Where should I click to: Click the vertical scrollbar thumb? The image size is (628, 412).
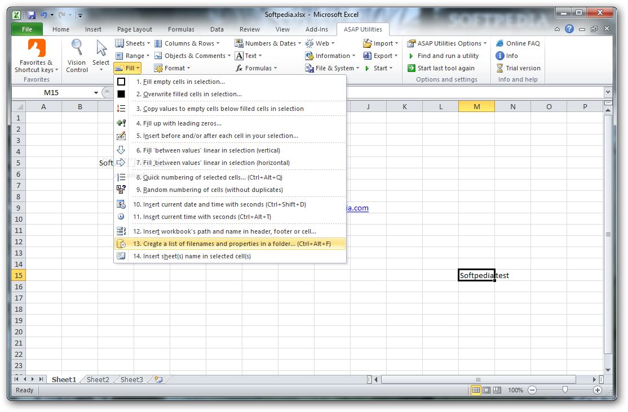[x=608, y=234]
